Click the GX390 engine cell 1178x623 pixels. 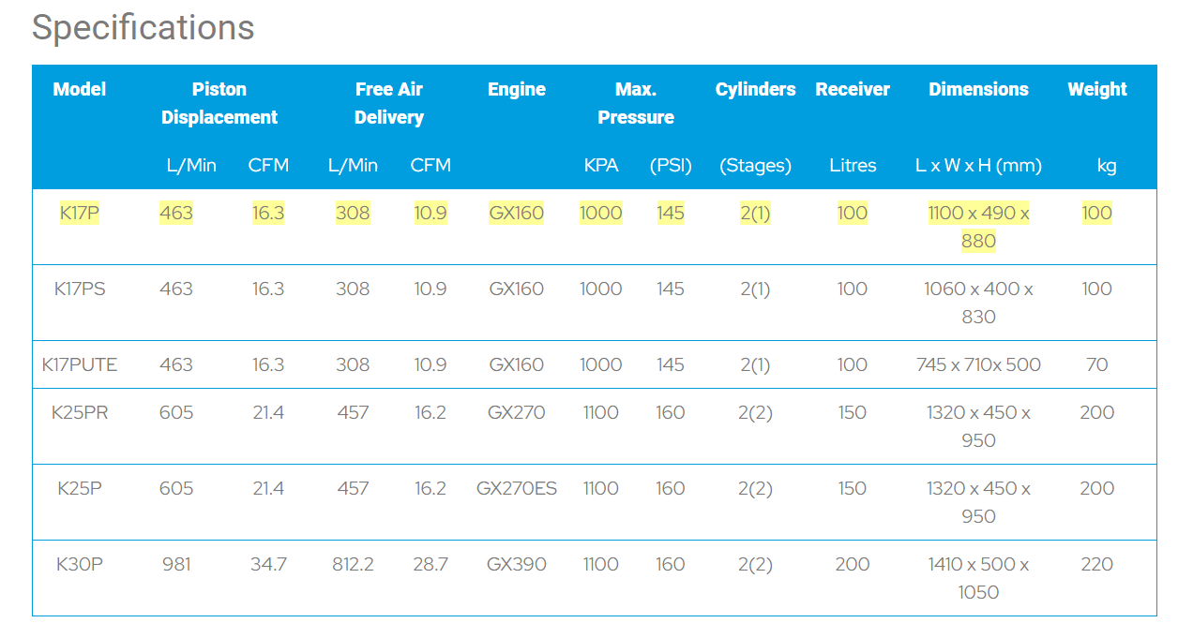[x=516, y=564]
